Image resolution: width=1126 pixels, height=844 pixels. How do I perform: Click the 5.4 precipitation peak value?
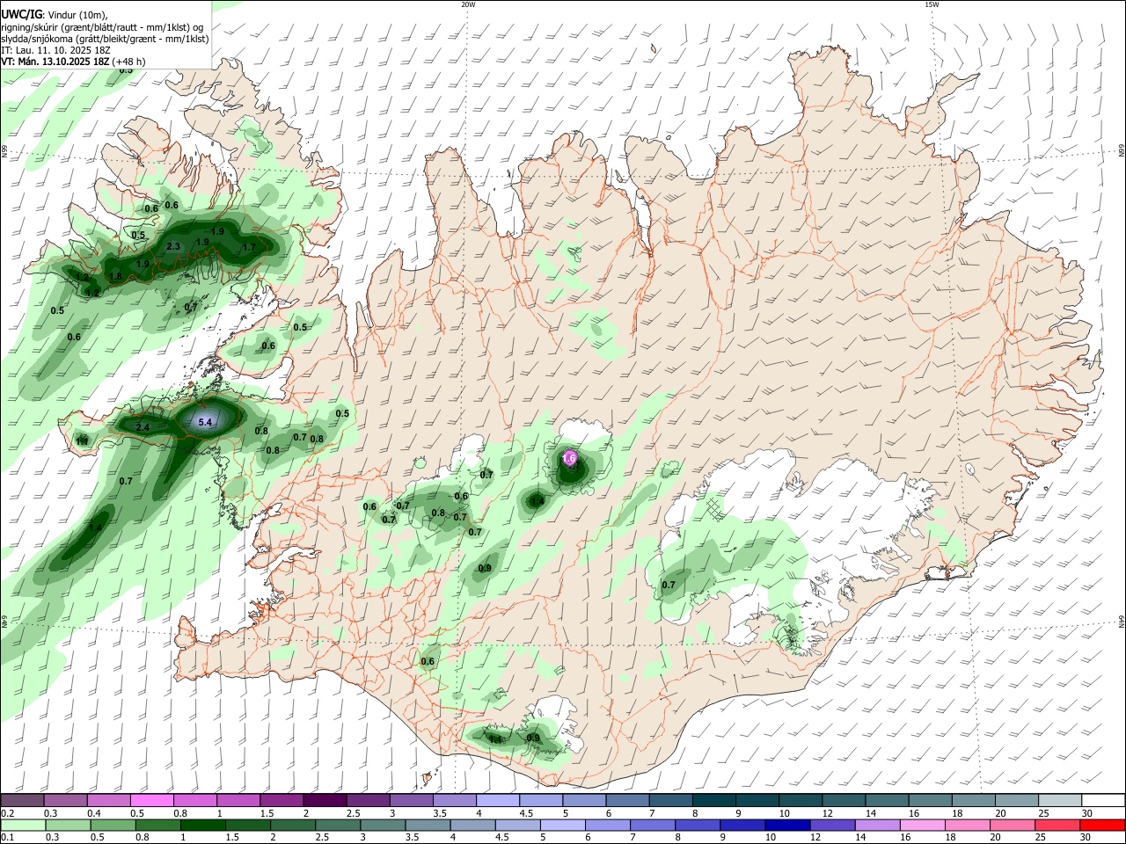(205, 423)
